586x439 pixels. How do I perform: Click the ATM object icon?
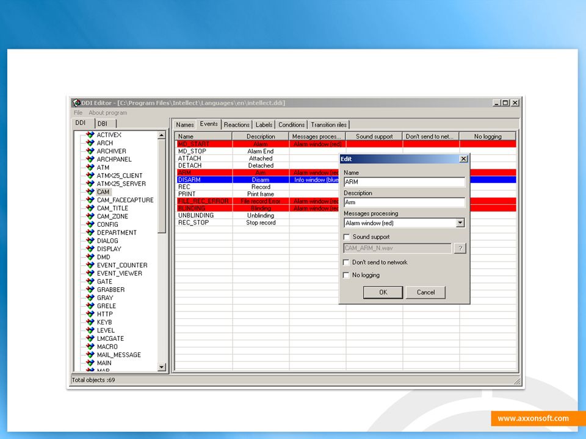[90, 168]
